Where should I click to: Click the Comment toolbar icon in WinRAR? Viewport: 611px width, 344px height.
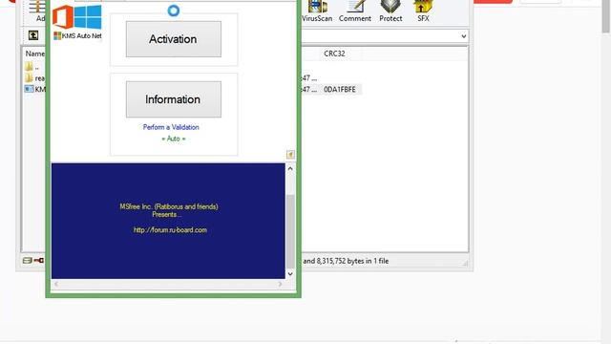coord(354,11)
